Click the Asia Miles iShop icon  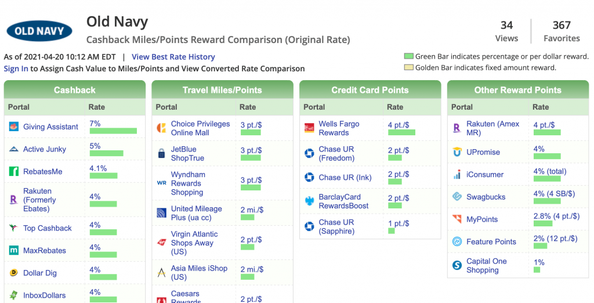pyautogui.click(x=161, y=273)
